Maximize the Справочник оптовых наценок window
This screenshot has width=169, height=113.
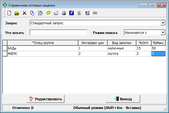point(152,5)
